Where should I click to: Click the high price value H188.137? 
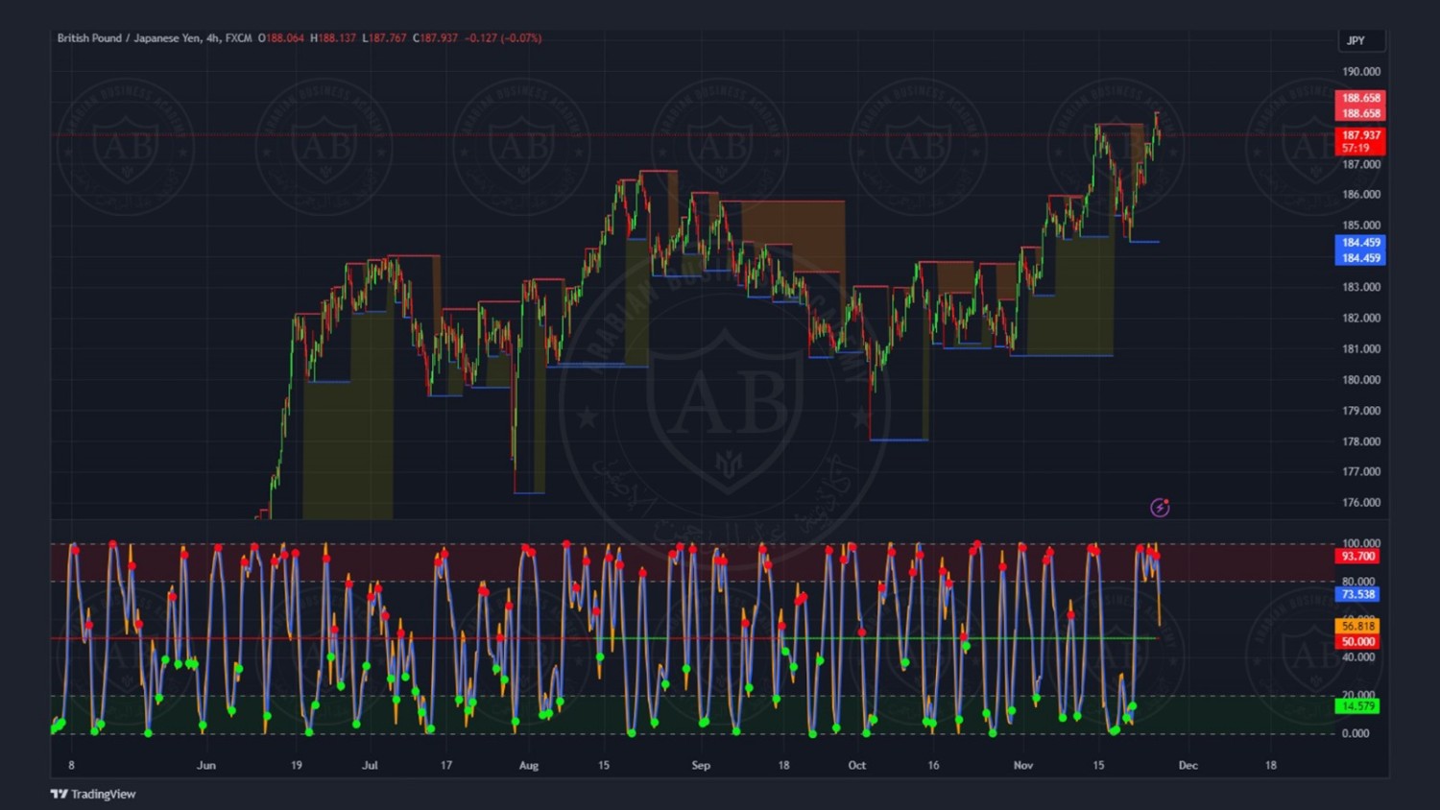click(x=333, y=38)
